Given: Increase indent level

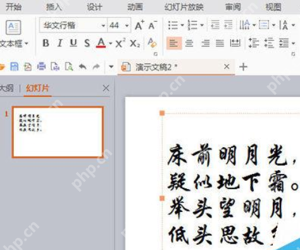Looking at the screenshot, I should pos(228,25).
